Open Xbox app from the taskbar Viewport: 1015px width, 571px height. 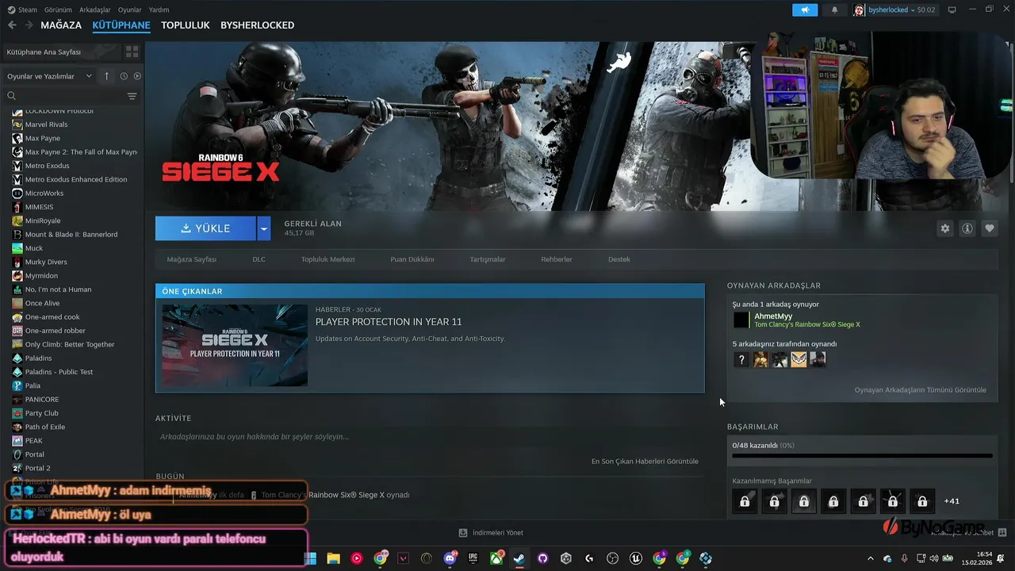click(x=496, y=558)
